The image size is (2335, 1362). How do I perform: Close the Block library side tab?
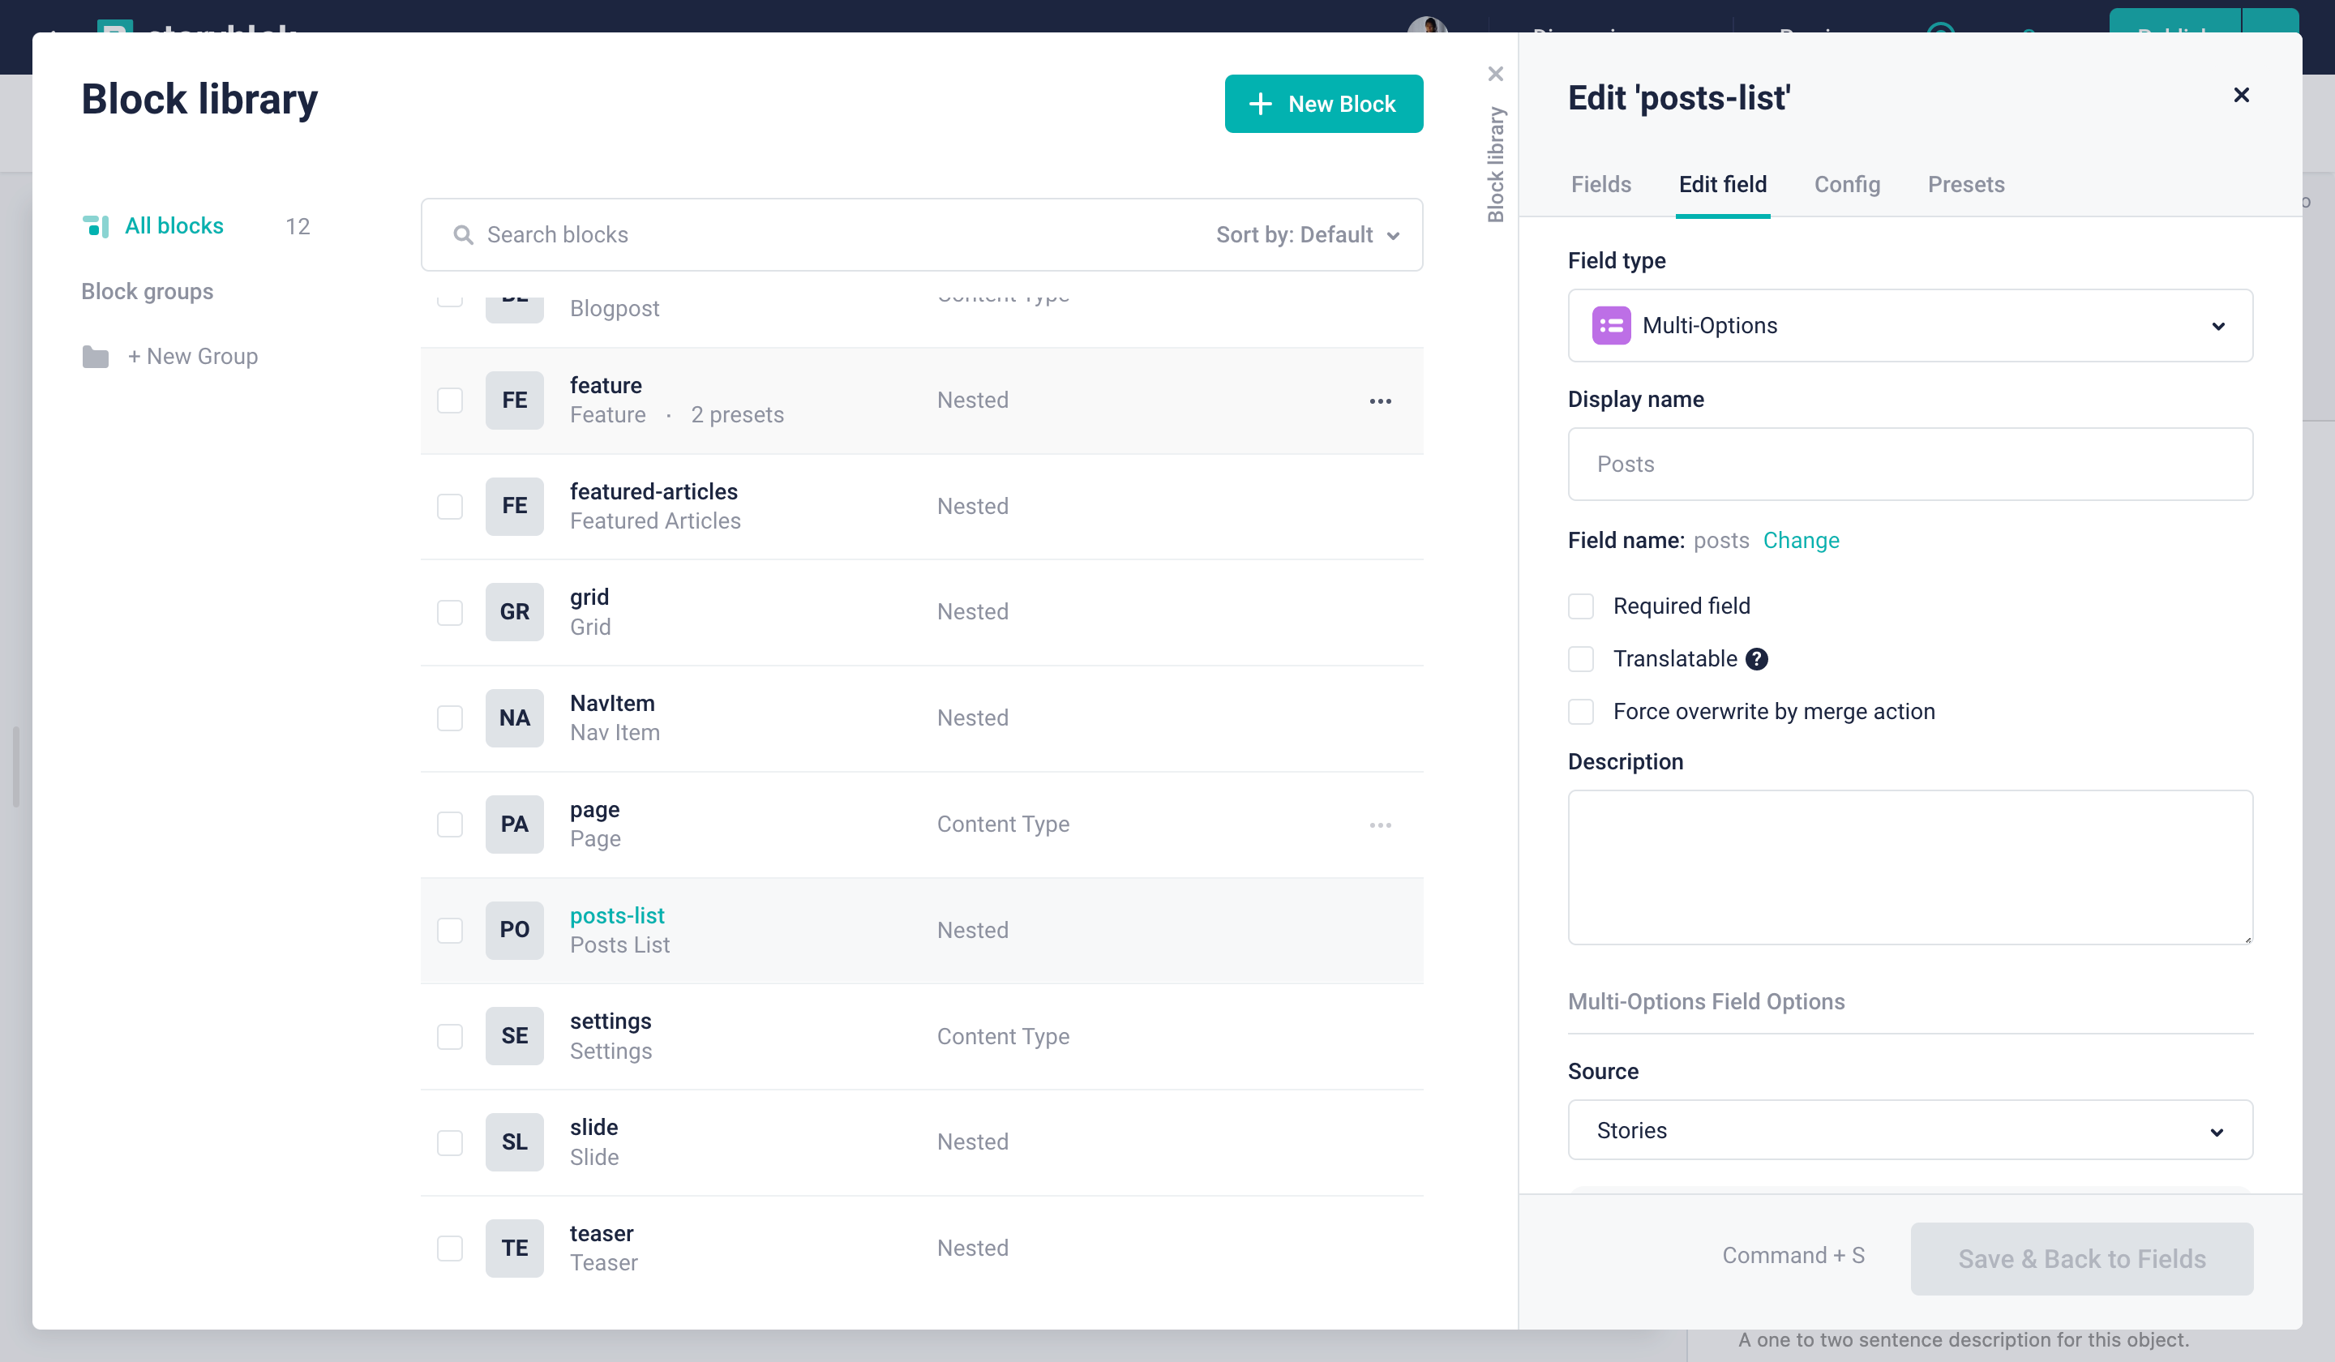1496,74
